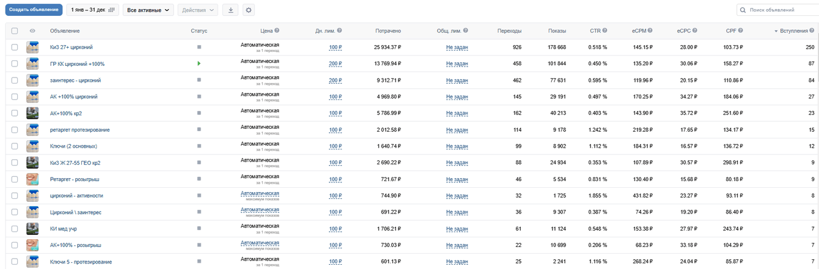Screen dimensions: 819x269
Task: Open the заинтерес - цирконий ad link
Action: pos(75,80)
